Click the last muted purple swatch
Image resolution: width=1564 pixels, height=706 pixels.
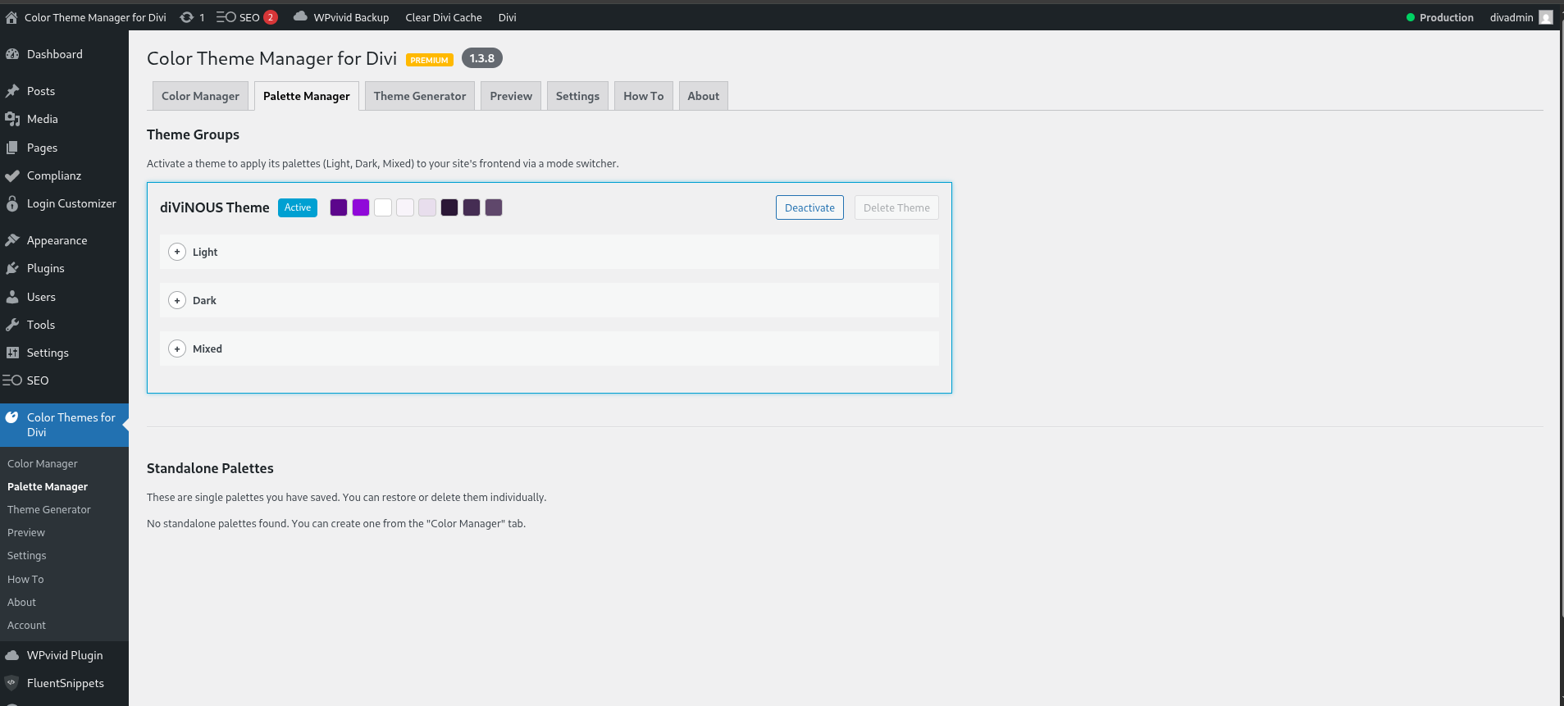click(494, 207)
